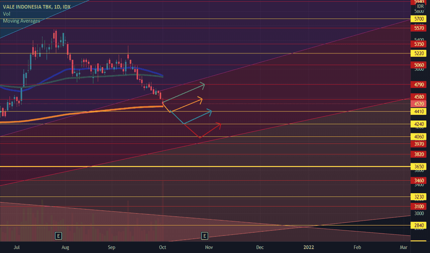Select the 4060 yellow price label
Viewport: 430px width, 253px height.
[x=418, y=137]
